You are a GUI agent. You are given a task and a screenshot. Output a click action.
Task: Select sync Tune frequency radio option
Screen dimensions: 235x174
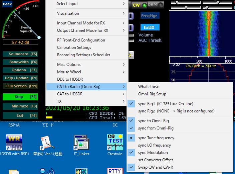coord(180,138)
